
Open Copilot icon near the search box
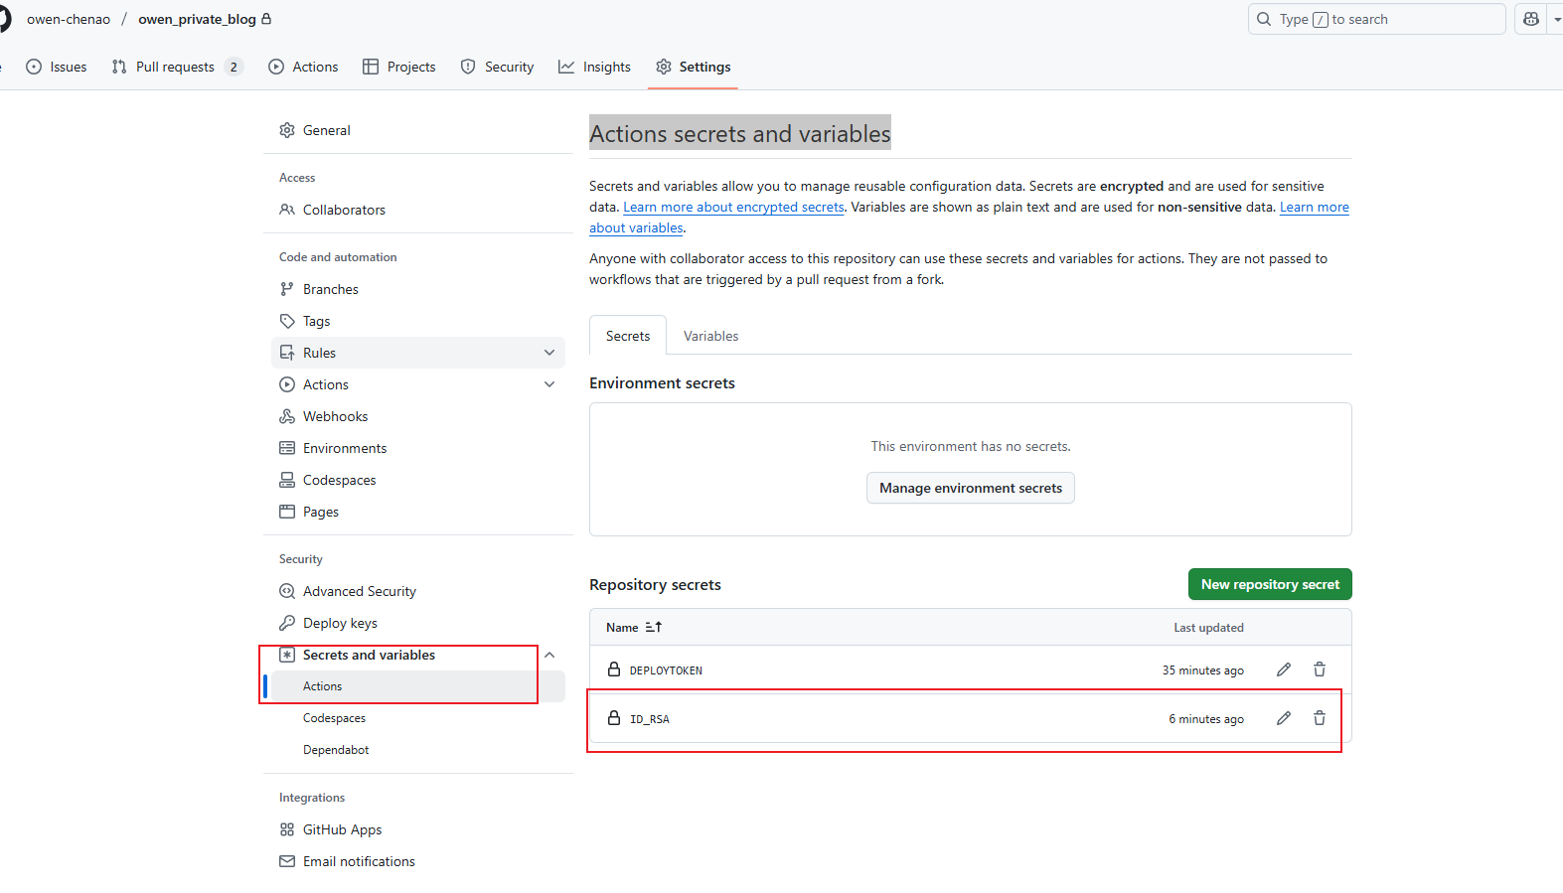1531,19
